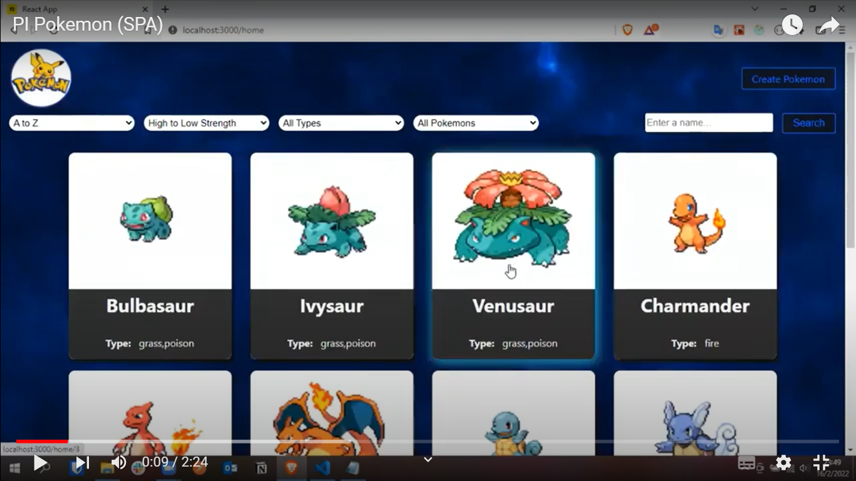The width and height of the screenshot is (856, 481).
Task: Focus the Enter a name search field
Action: (709, 123)
